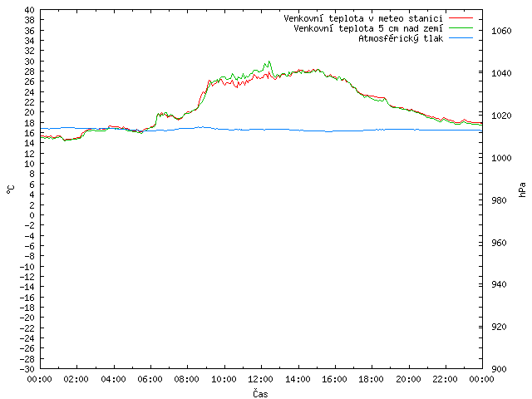This screenshot has width=532, height=399.
Task: Click the 960 hPa axis label
Action: (499, 243)
